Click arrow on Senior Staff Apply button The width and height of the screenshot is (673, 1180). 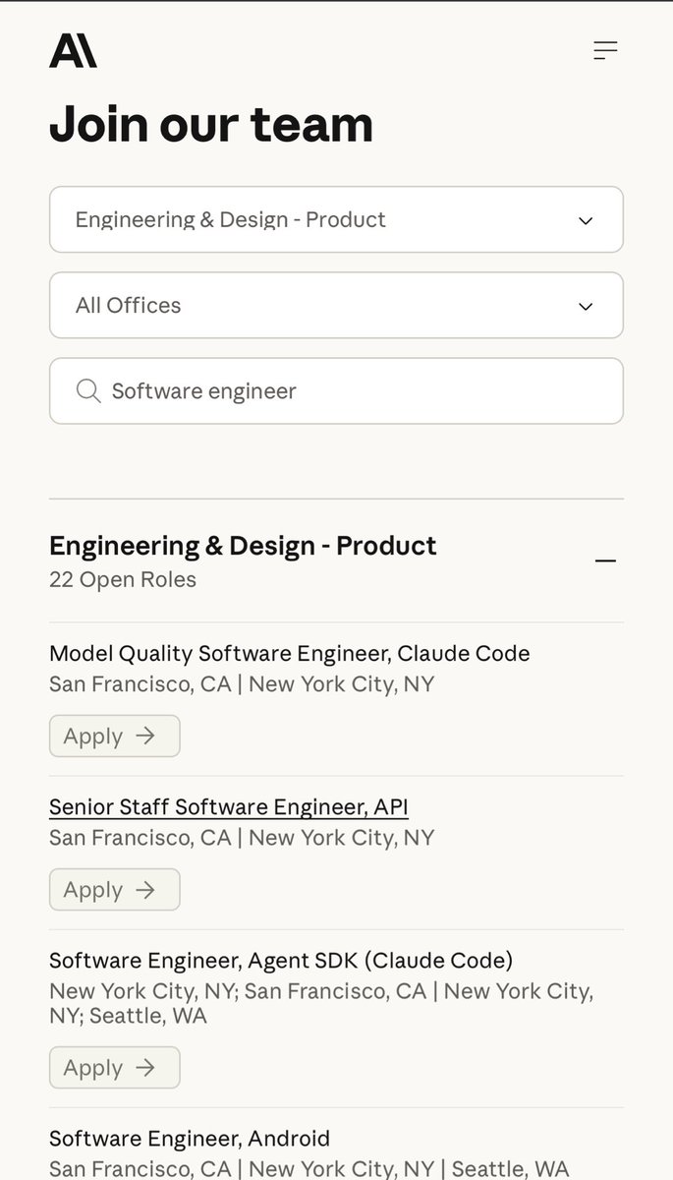tap(145, 889)
